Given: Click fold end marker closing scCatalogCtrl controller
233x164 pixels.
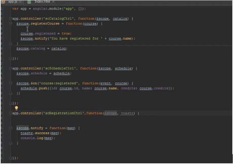Looking at the screenshot, I should [11, 58].
